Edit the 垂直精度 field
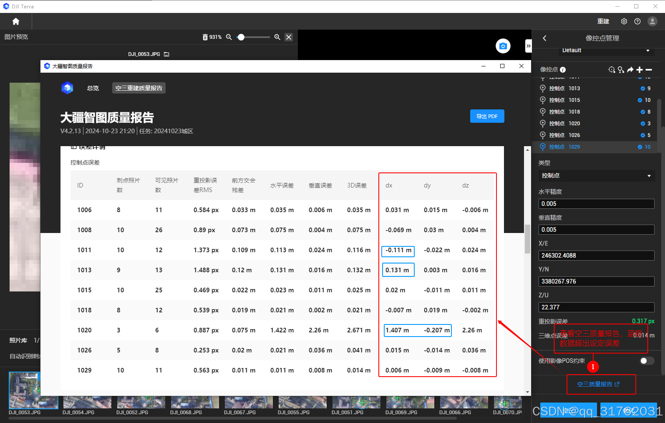This screenshot has height=423, width=665. [x=597, y=230]
